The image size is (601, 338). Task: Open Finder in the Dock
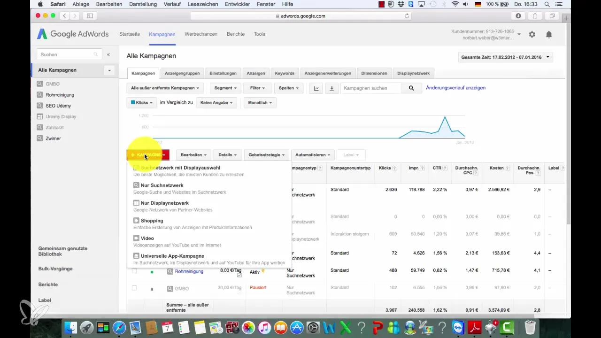(71, 327)
